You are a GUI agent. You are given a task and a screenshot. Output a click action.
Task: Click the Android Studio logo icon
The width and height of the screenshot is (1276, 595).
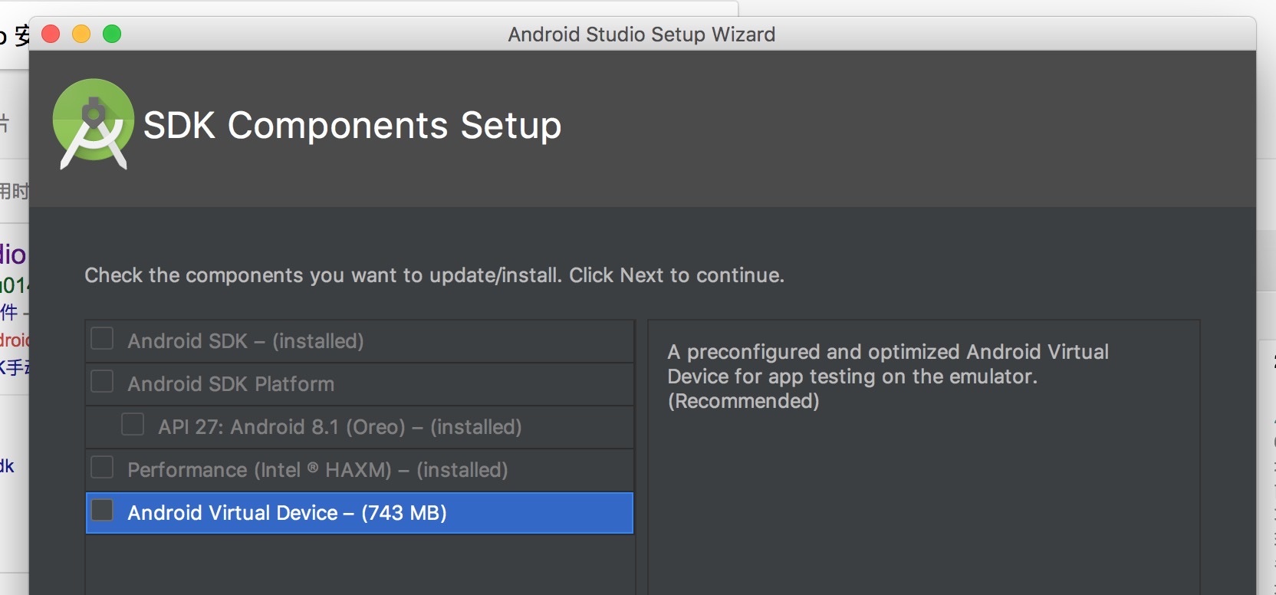(93, 123)
